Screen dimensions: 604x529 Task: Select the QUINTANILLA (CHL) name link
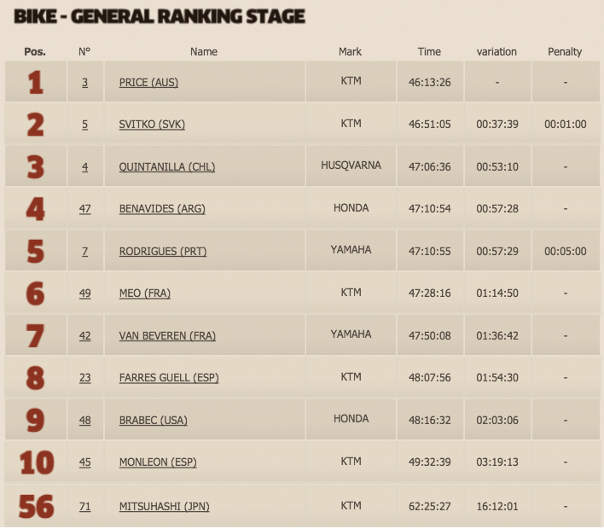167,167
